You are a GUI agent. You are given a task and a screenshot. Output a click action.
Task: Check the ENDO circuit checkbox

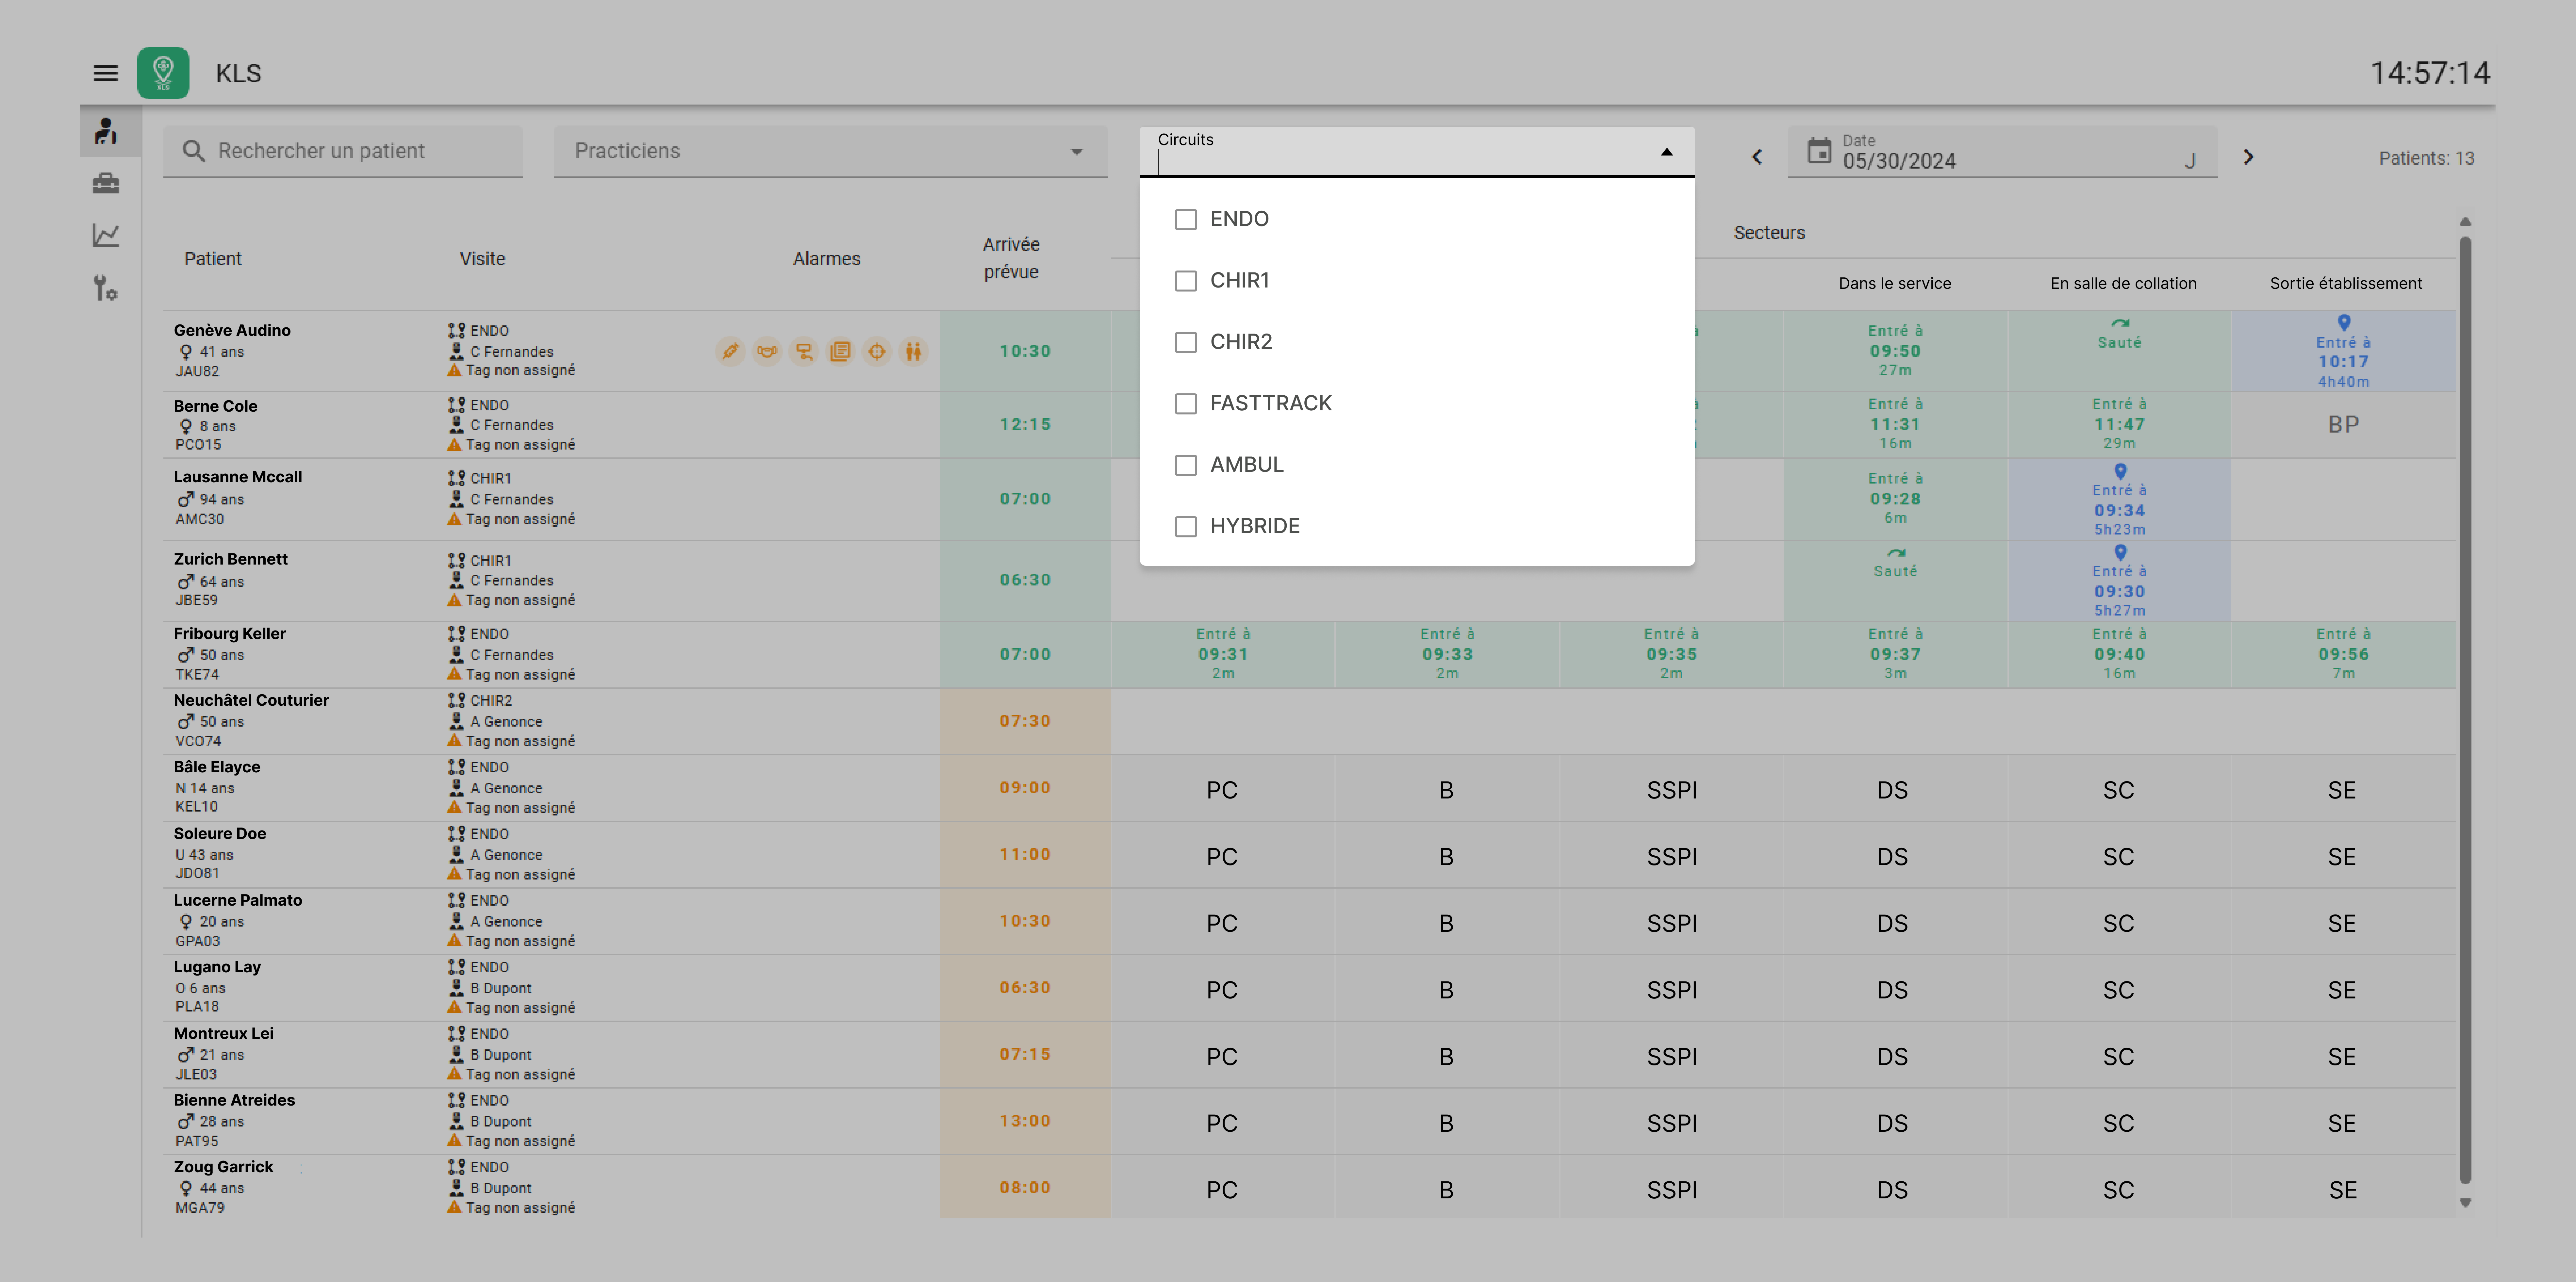pos(1186,219)
